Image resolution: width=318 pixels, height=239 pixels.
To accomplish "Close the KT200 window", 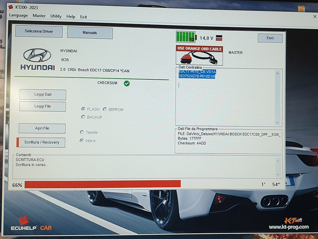I will (315, 17).
